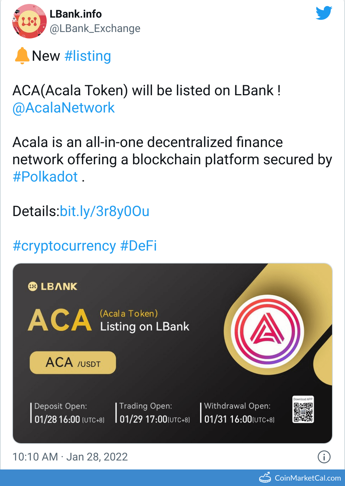This screenshot has width=345, height=486.
Task: Click the bell emoji next to New
Action: tap(21, 56)
